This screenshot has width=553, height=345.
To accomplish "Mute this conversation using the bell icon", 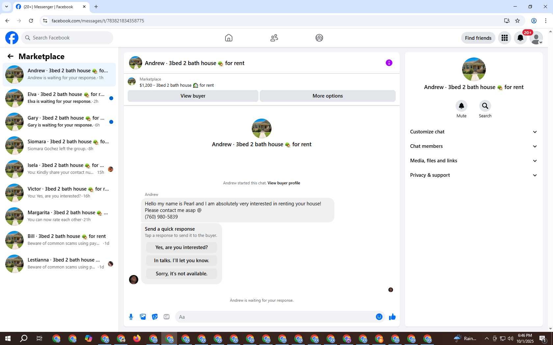I will coord(461,106).
